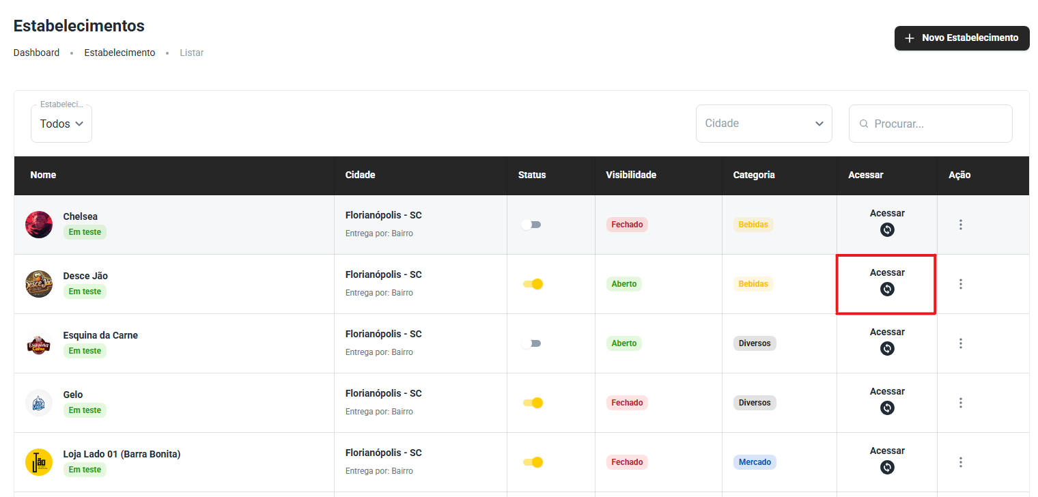
Task: Click the Chelsea establishment avatar
Action: tap(39, 225)
